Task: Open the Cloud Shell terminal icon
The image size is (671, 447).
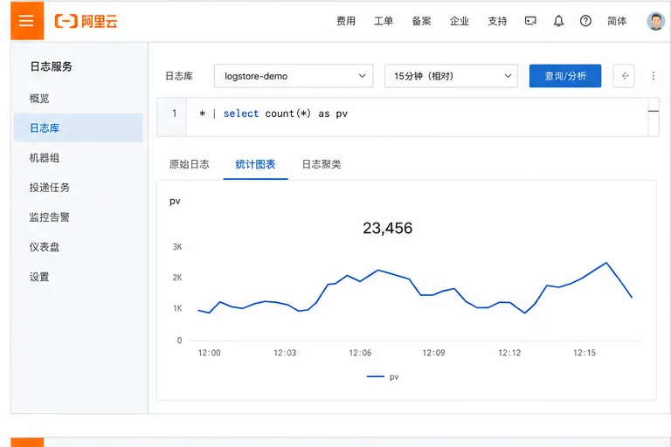Action: tap(530, 21)
